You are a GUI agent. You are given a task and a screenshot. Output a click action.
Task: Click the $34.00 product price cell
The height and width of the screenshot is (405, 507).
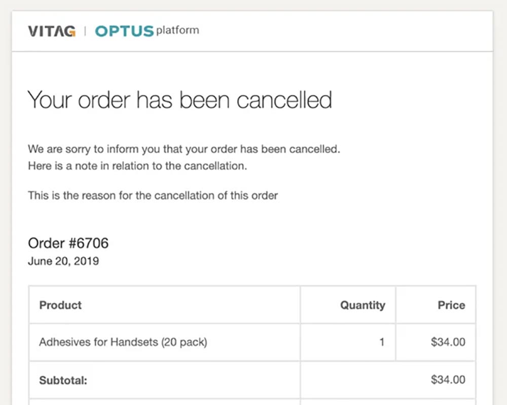pyautogui.click(x=448, y=342)
